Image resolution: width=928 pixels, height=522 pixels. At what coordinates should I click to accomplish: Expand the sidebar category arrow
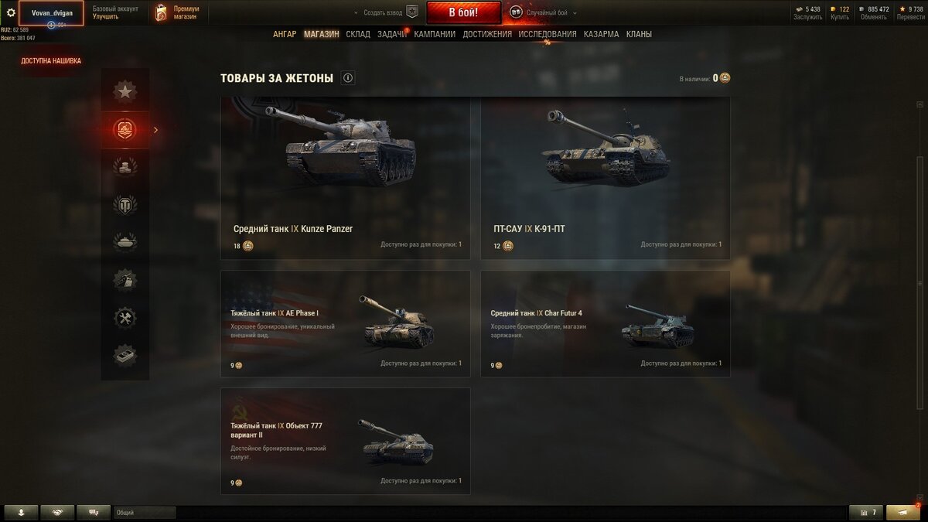[x=155, y=130]
